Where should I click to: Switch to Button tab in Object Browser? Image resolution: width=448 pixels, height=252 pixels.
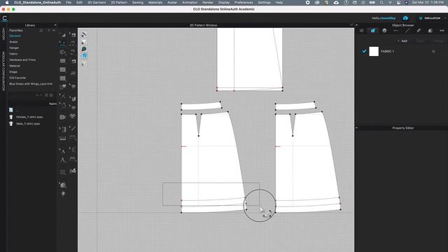384,31
